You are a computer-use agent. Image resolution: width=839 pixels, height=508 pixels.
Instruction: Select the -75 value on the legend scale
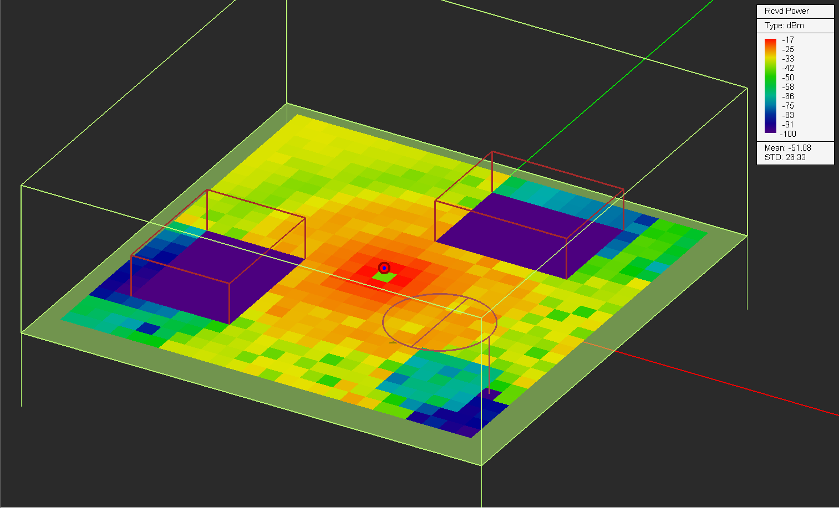click(788, 106)
